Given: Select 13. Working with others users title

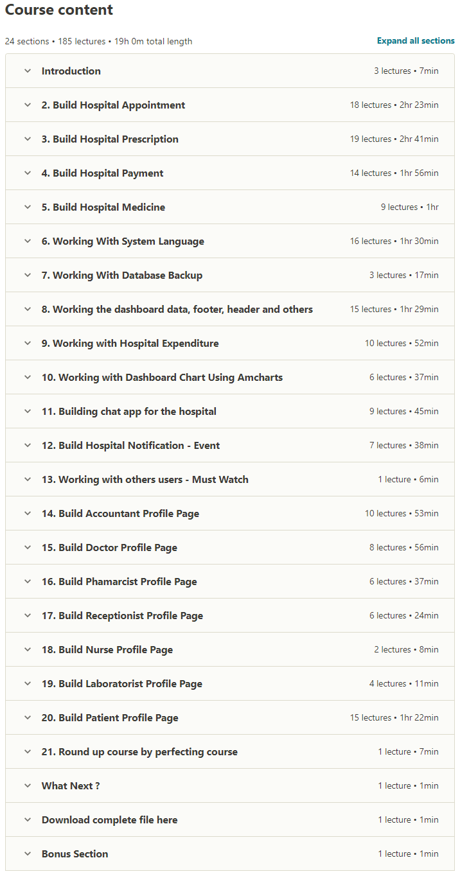Looking at the screenshot, I should click(x=145, y=480).
